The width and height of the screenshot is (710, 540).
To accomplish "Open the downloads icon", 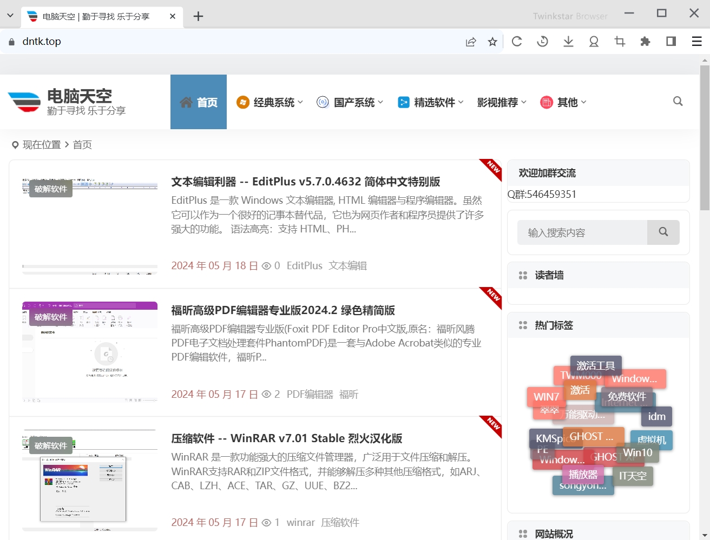I will (568, 42).
